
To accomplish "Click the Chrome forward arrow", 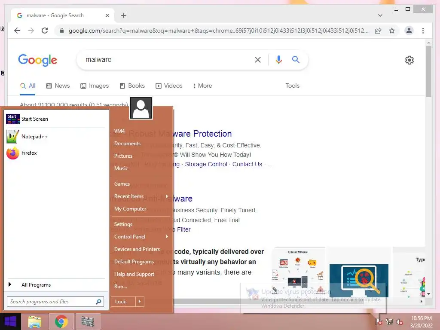I will (x=31, y=31).
